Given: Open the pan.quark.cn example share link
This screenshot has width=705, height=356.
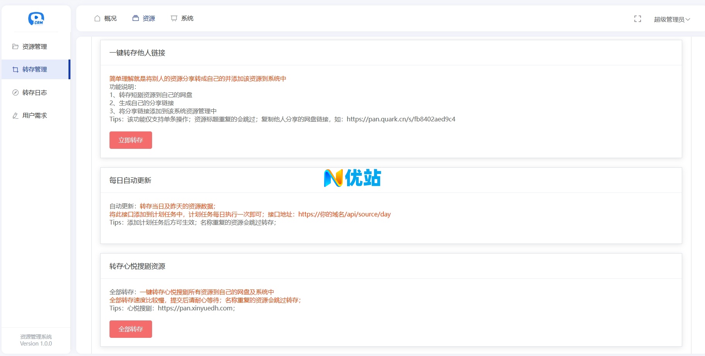Looking at the screenshot, I should pyautogui.click(x=401, y=119).
